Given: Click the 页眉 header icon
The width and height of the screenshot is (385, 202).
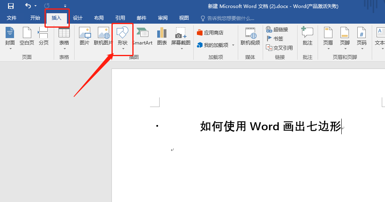Looking at the screenshot, I should click(x=328, y=33).
